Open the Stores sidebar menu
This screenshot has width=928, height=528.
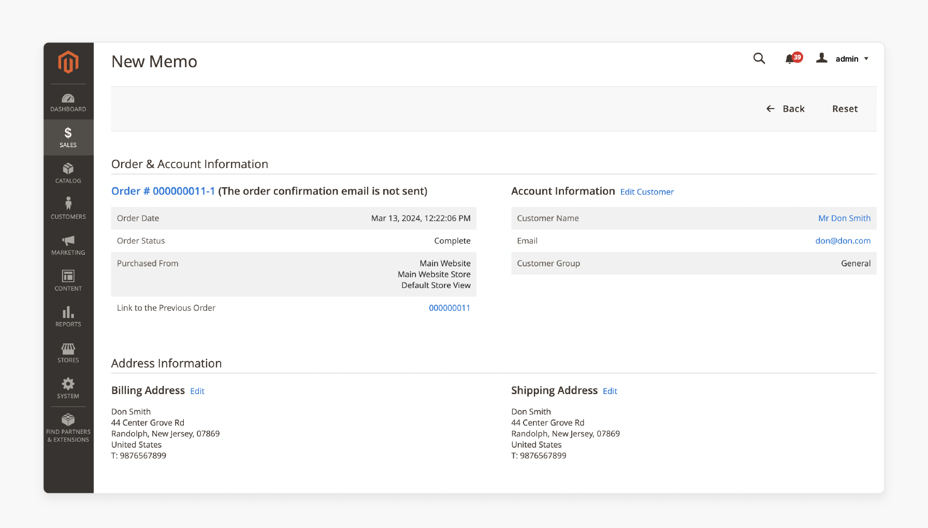coord(68,353)
